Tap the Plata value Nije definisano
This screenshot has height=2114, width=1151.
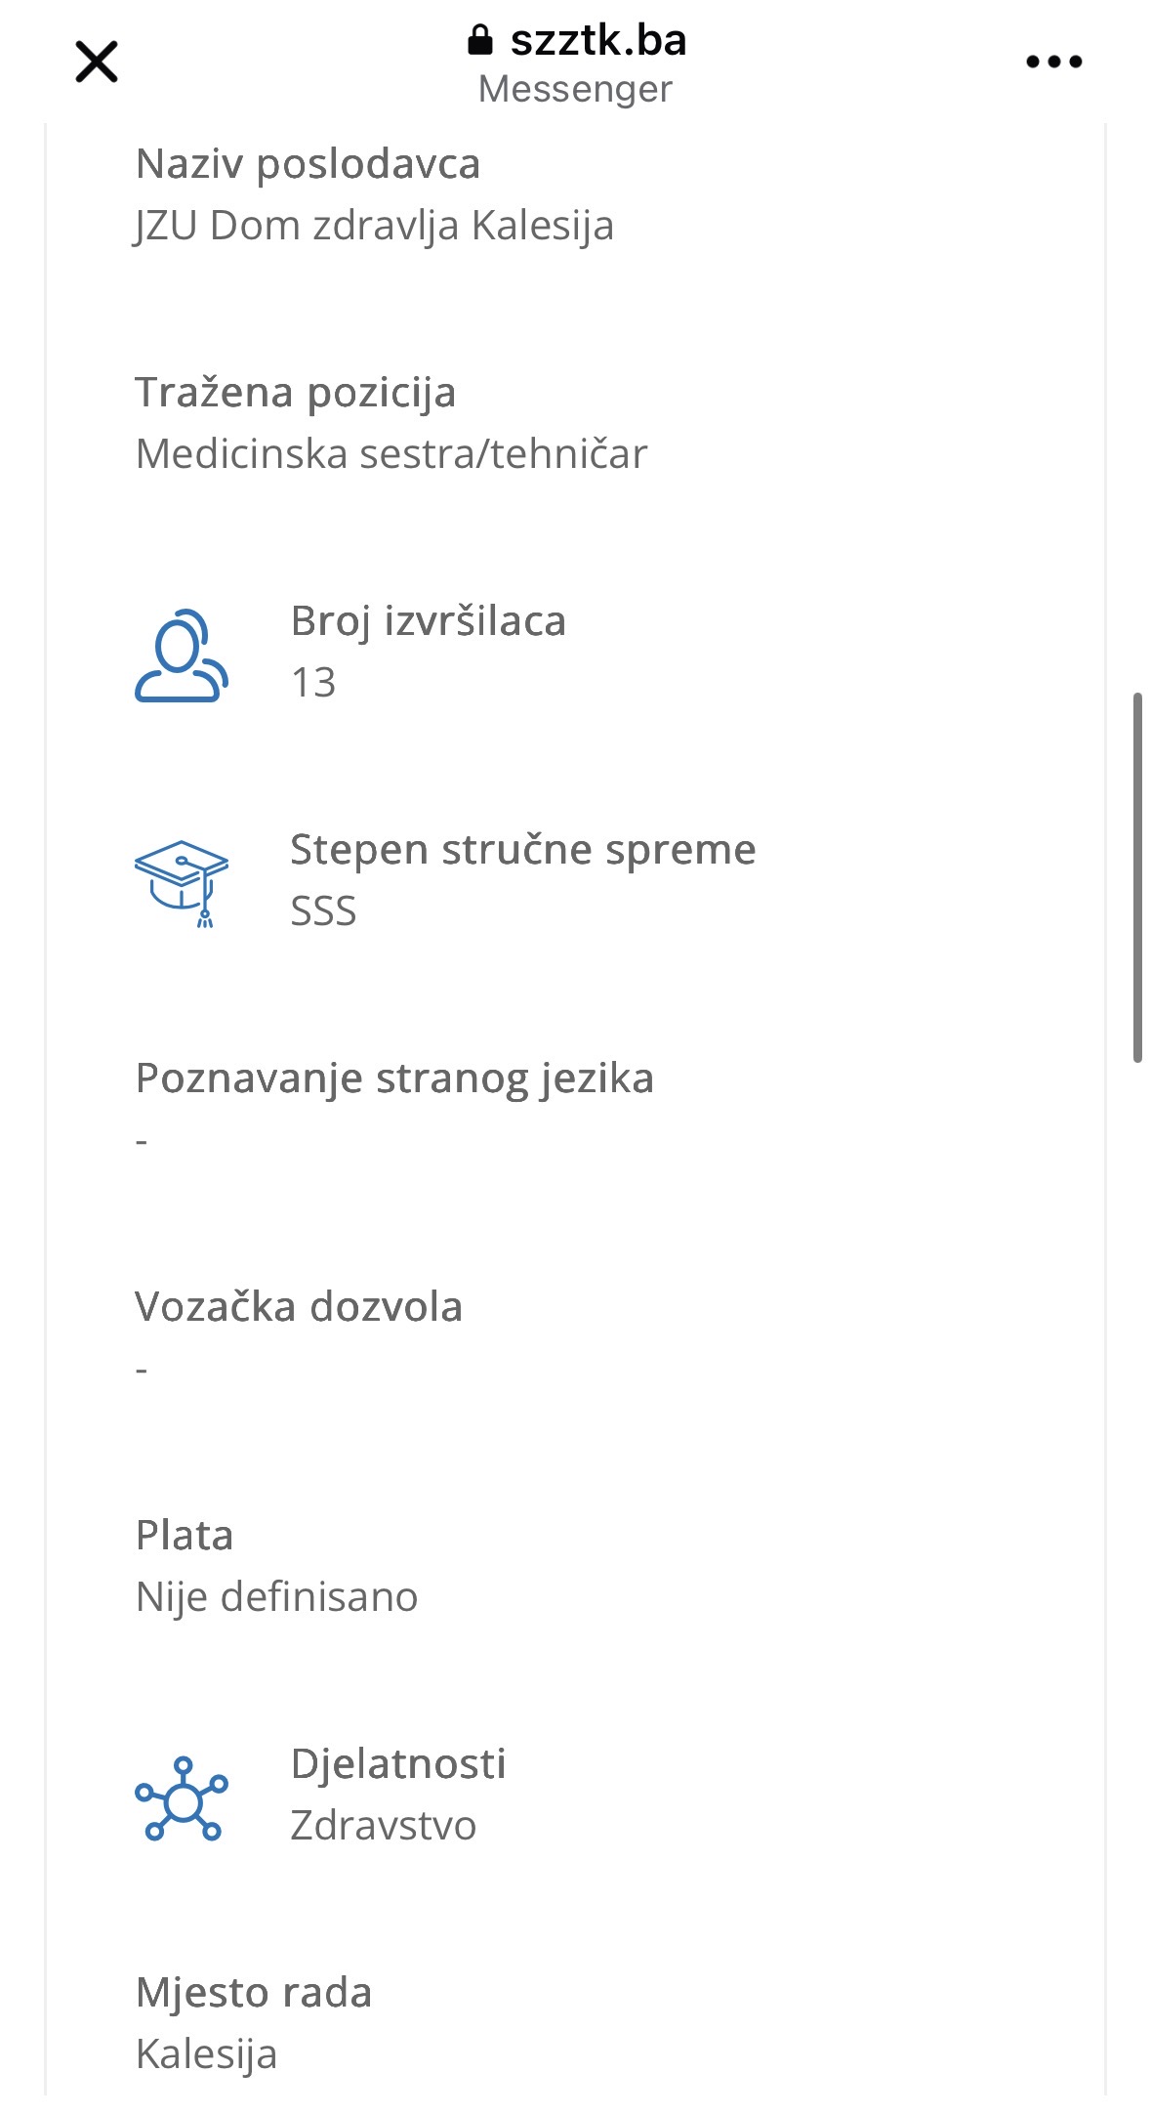[277, 1597]
